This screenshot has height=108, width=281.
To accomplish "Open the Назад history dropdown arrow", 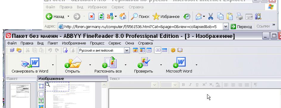I will coord(68,16).
